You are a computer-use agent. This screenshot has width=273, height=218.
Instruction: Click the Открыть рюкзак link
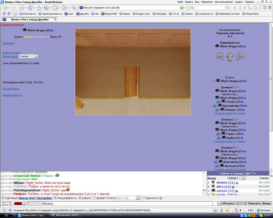coord(12,95)
